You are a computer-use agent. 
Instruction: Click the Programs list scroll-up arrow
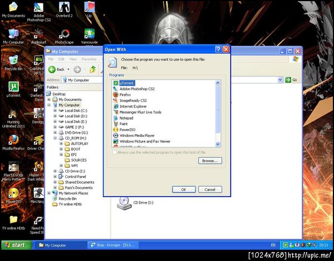click(x=218, y=83)
